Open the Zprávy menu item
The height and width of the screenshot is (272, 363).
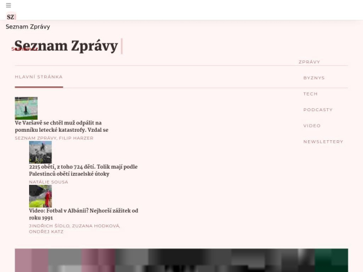click(309, 62)
